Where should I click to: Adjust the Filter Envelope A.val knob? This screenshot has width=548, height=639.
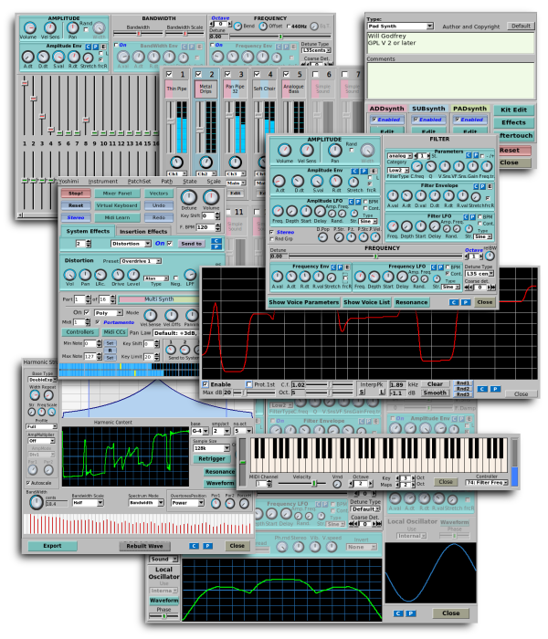(392, 196)
